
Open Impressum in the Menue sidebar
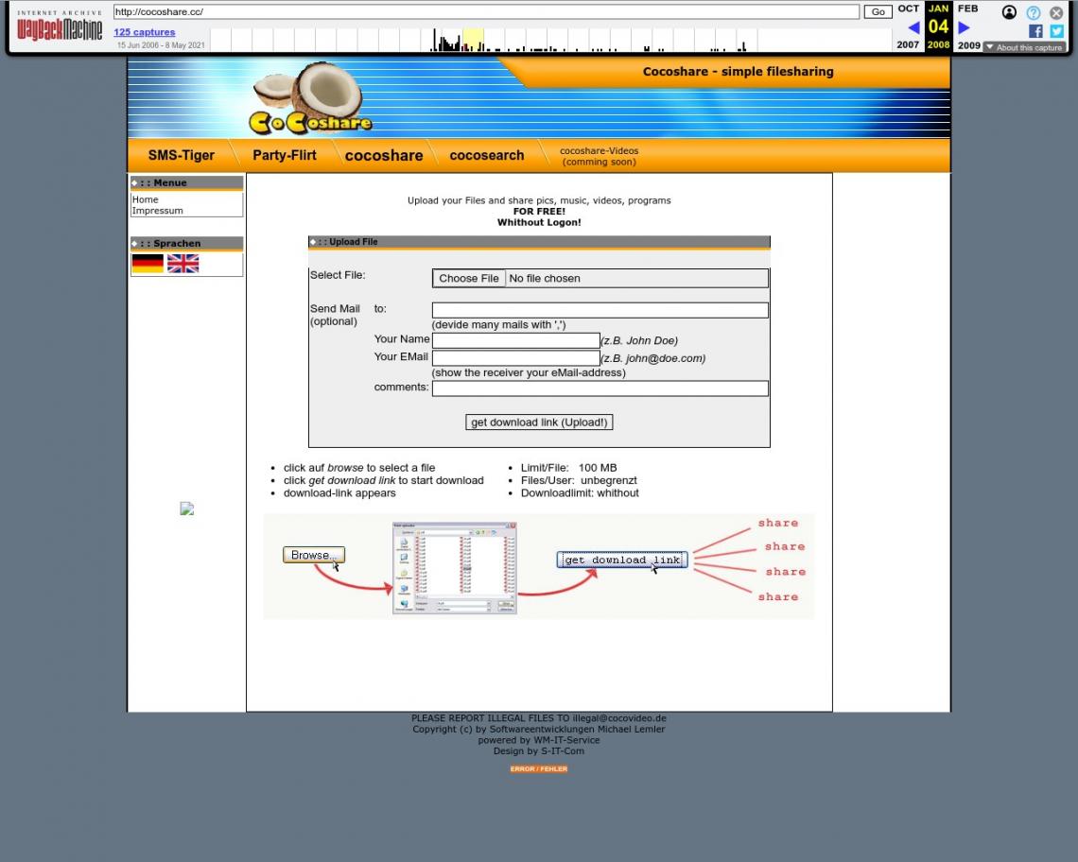tap(157, 211)
